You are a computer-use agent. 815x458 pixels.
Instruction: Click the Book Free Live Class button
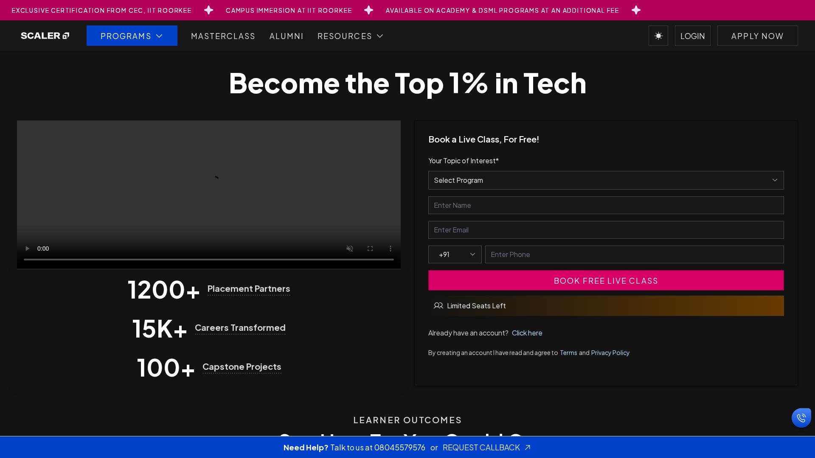[x=606, y=280]
